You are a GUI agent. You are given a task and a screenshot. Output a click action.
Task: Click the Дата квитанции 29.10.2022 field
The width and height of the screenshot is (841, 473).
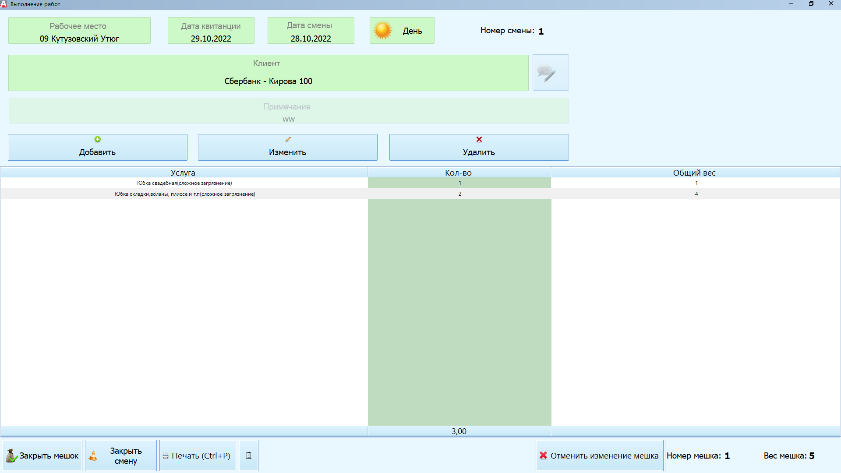coord(211,31)
